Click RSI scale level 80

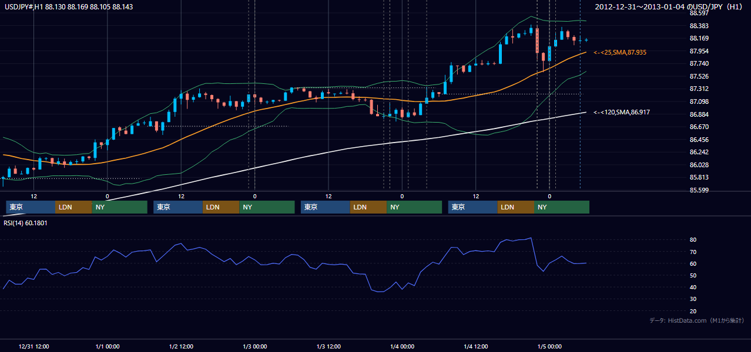pyautogui.click(x=693, y=240)
